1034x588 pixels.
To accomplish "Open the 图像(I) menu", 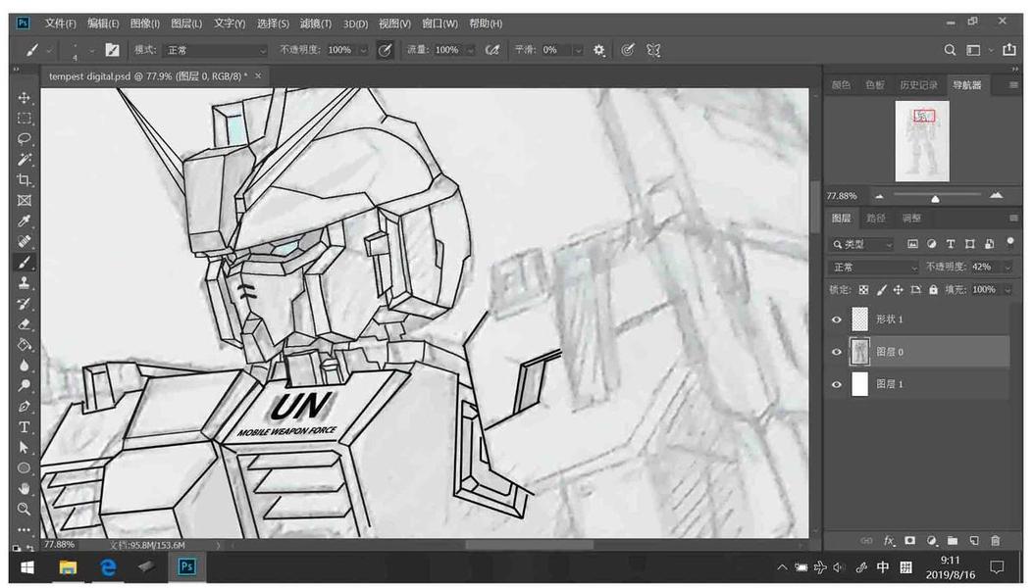I will [145, 24].
